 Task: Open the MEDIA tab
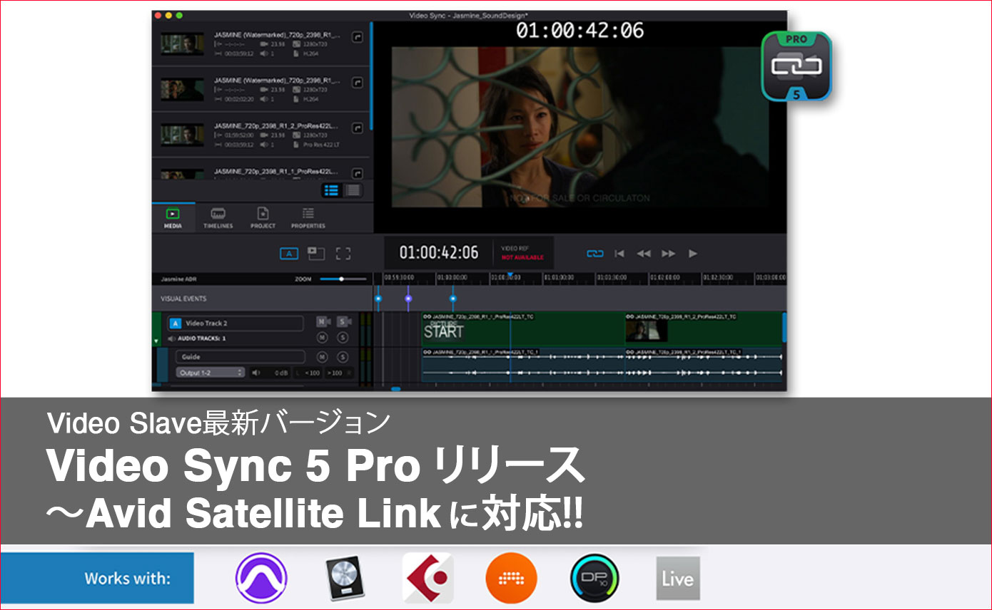173,218
